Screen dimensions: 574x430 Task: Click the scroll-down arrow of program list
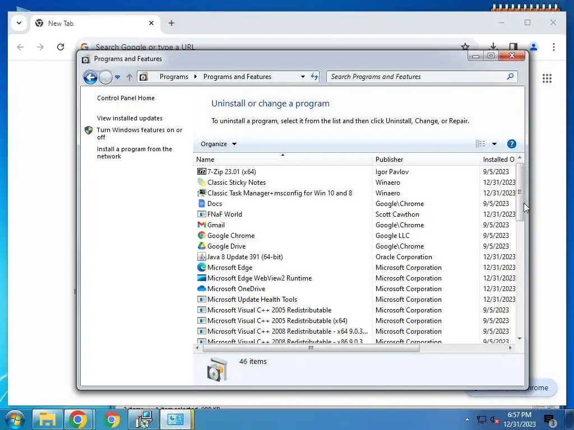520,339
